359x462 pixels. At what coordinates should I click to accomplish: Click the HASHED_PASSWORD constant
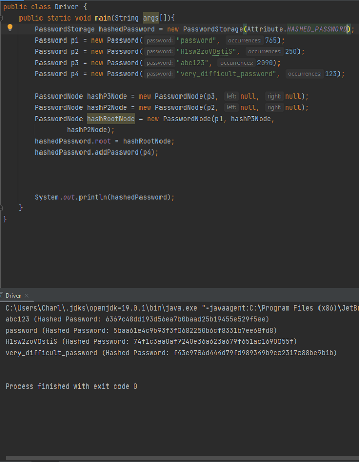pos(316,29)
